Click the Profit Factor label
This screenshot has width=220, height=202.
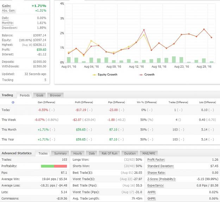156,160
